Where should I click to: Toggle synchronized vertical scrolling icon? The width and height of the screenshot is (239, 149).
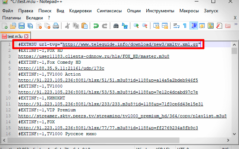click(156, 26)
